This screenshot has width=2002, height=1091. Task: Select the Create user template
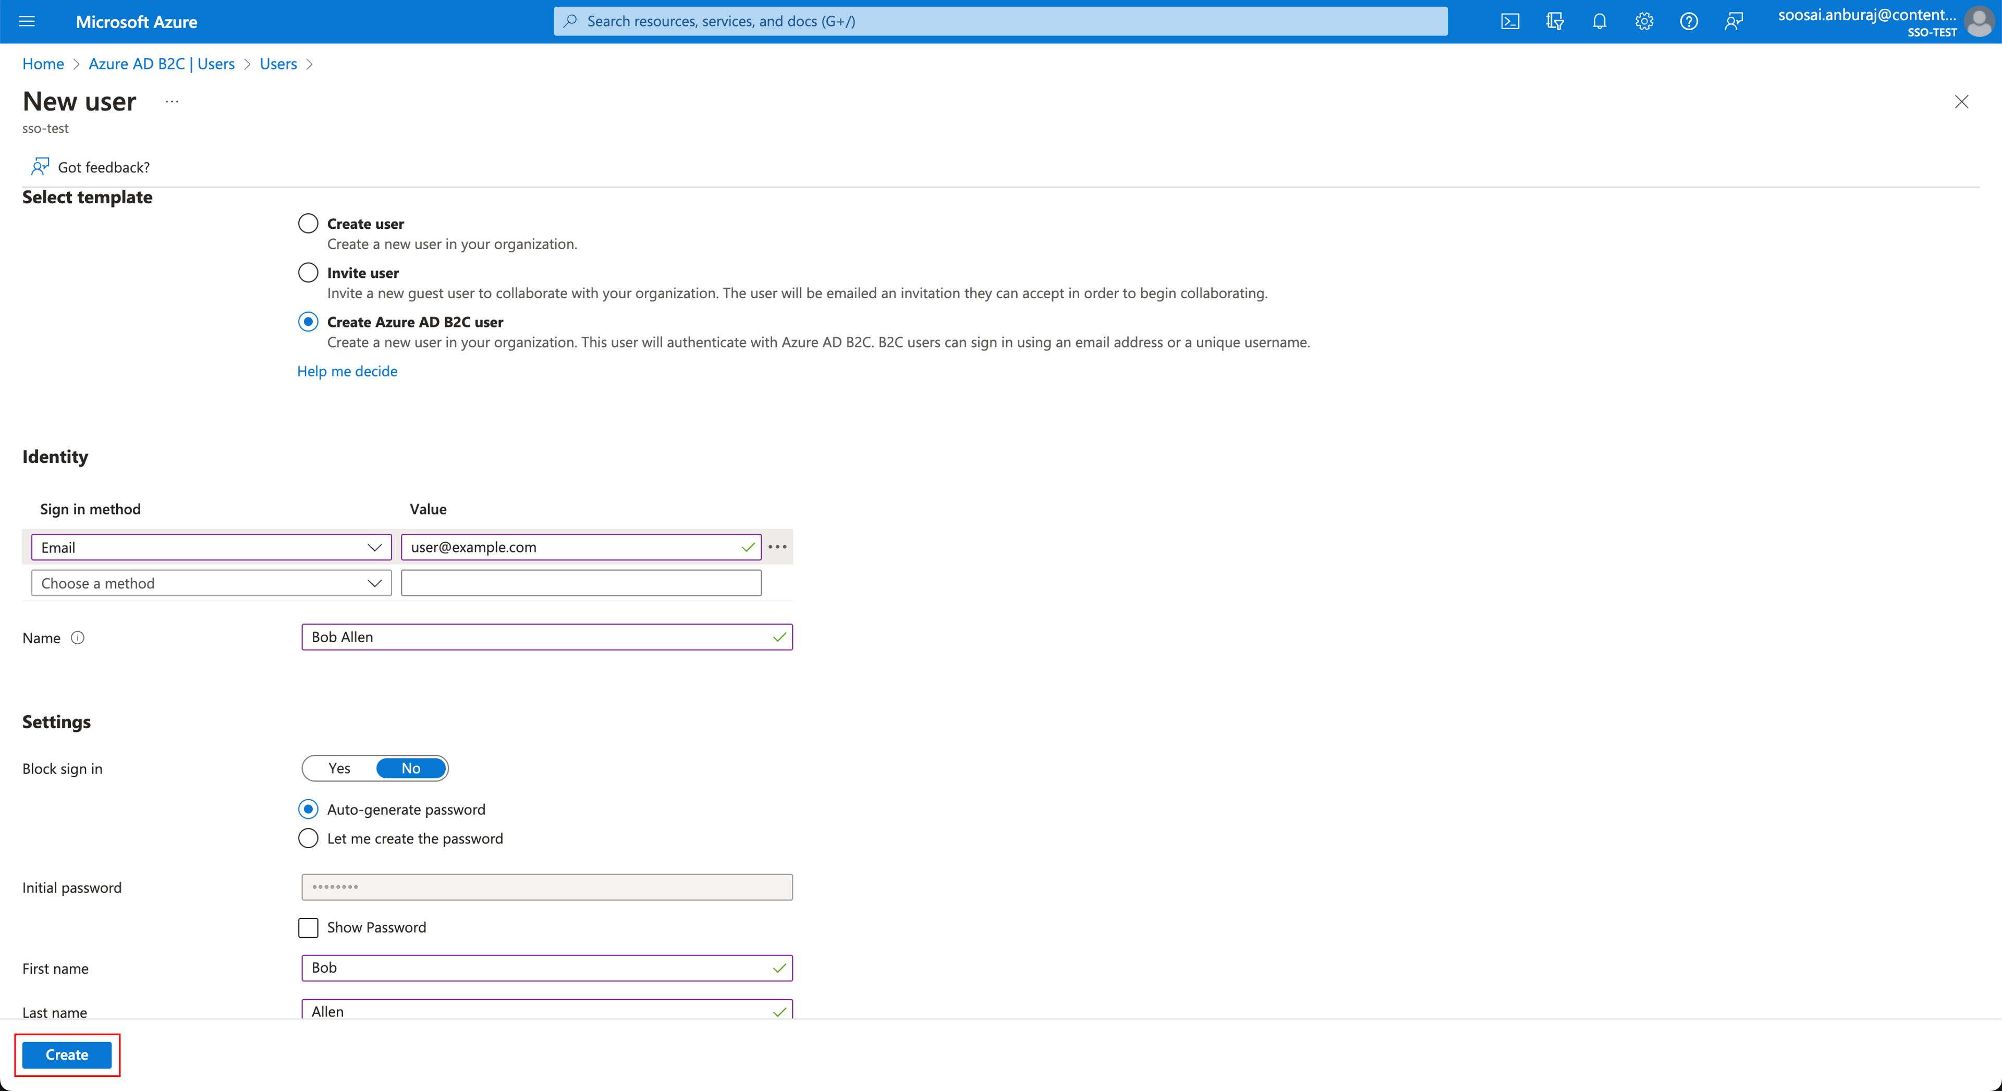(309, 224)
